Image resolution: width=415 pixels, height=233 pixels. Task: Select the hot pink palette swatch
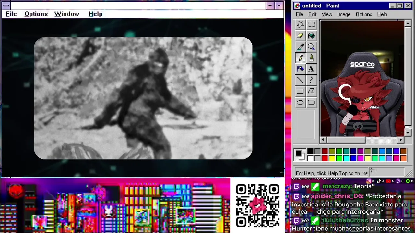(x=396, y=158)
